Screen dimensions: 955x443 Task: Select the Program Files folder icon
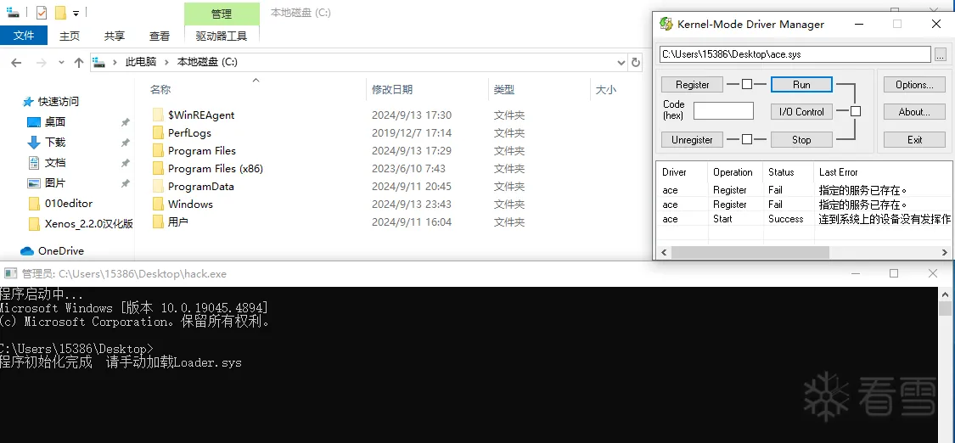click(x=158, y=150)
